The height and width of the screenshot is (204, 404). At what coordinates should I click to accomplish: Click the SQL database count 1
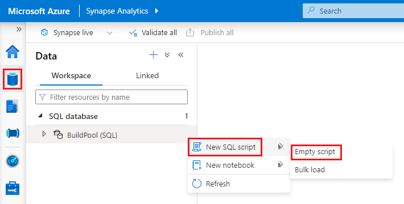point(186,116)
